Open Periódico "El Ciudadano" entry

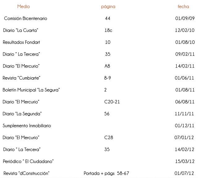pos(28,162)
